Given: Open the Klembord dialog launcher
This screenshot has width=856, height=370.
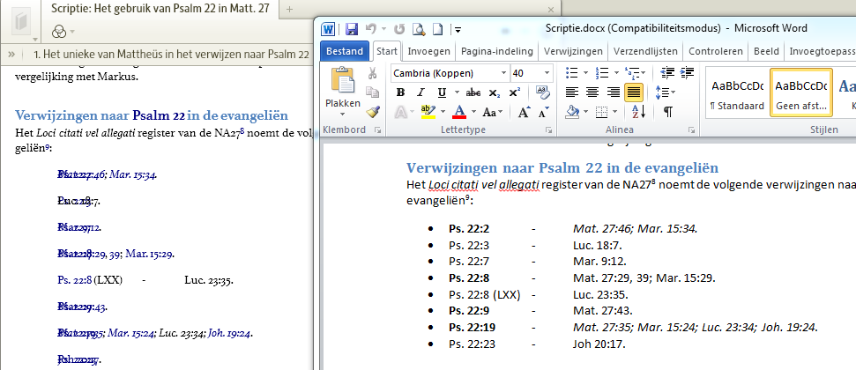Looking at the screenshot, I should 377,130.
